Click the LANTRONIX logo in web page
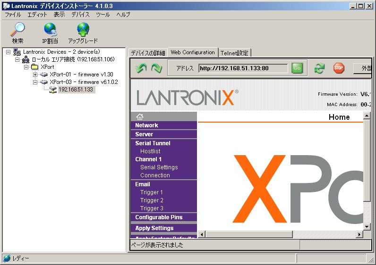The width and height of the screenshot is (376, 265). pyautogui.click(x=187, y=98)
